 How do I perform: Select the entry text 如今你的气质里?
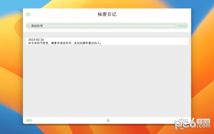[39, 43]
